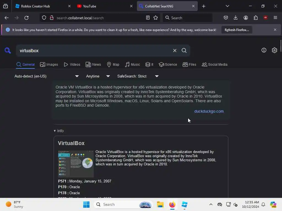This screenshot has height=211, width=282.
Task: Focus the virtualbox search query field
Action: 95,51
